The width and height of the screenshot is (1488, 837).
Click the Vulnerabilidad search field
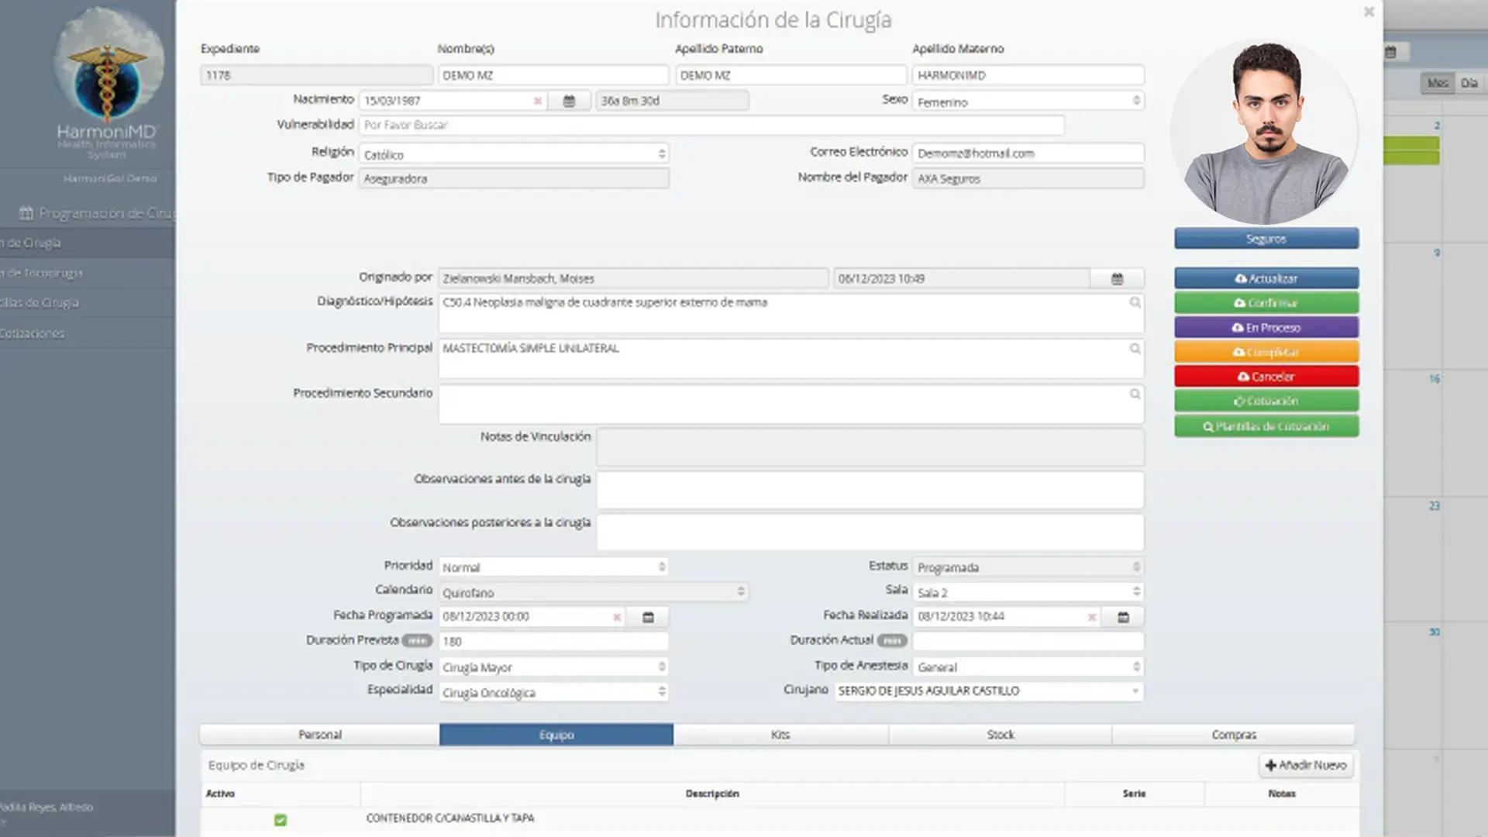711,125
